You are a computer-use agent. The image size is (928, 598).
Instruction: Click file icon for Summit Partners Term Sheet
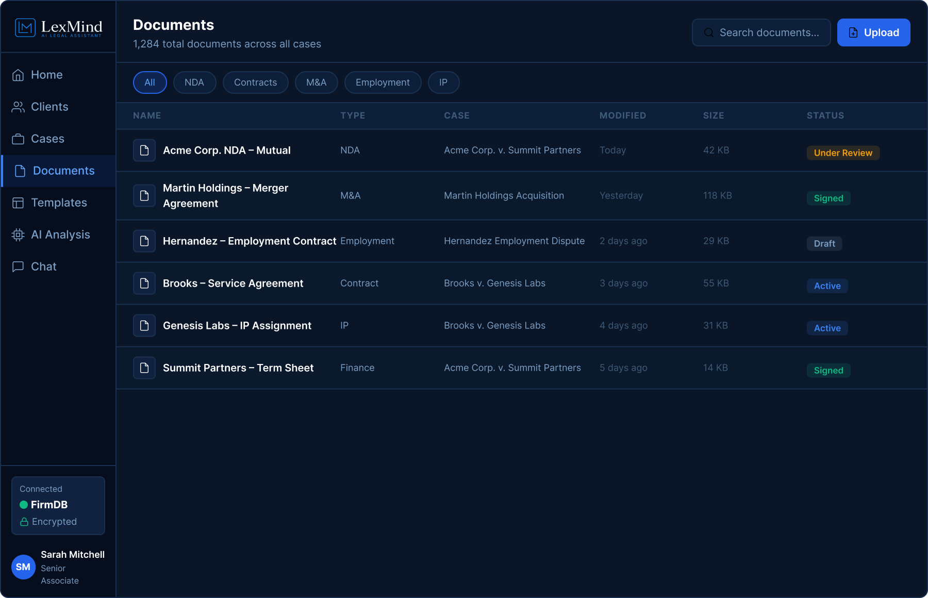(144, 368)
